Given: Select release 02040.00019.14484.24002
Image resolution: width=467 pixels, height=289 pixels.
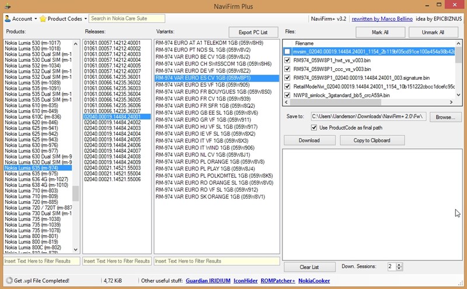Looking at the screenshot, I should pos(117,122).
